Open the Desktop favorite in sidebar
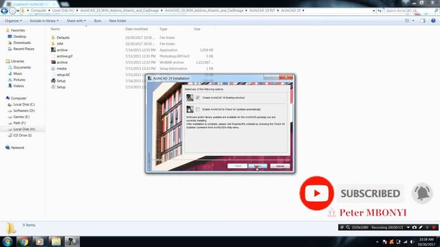The image size is (440, 247). [x=20, y=36]
